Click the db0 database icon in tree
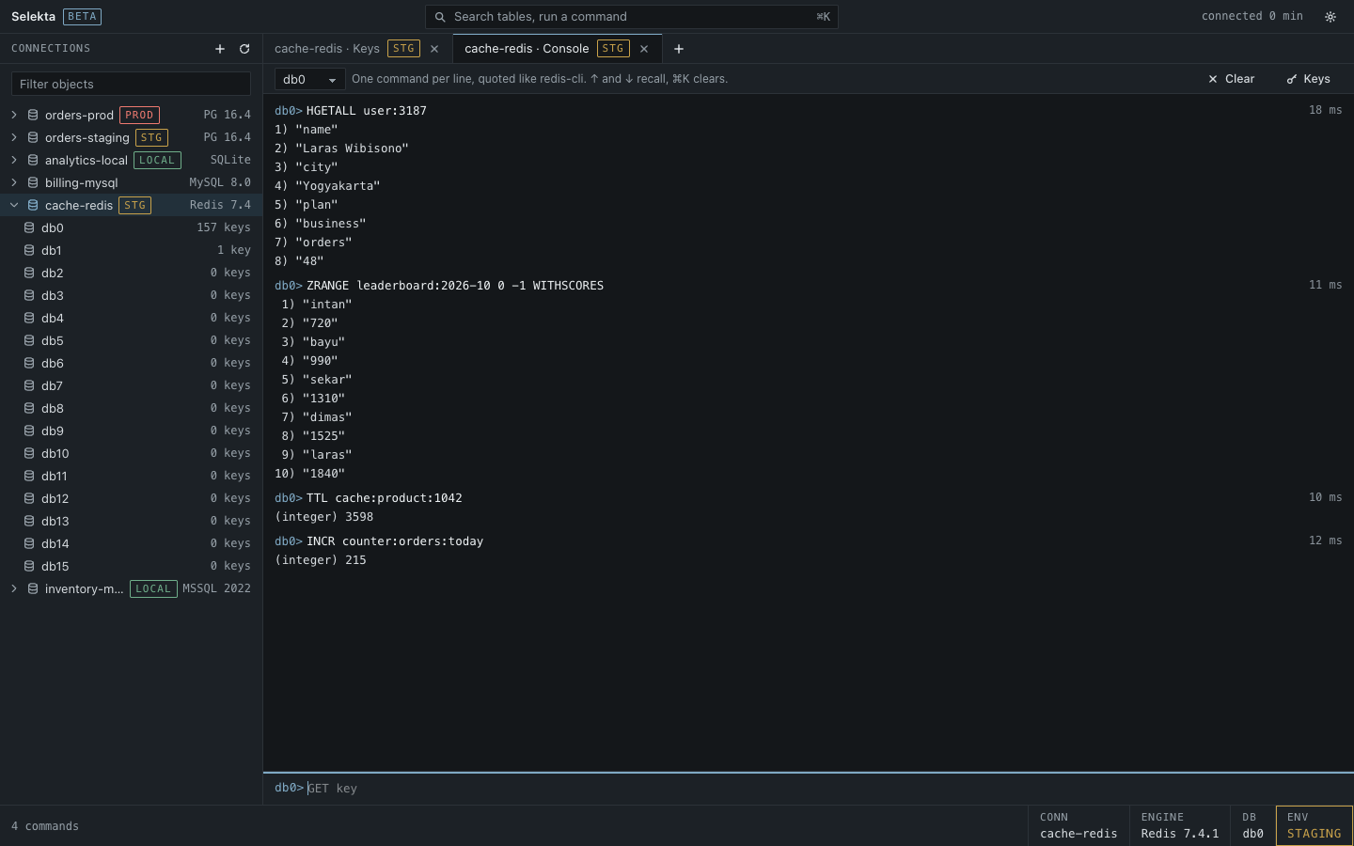Image resolution: width=1354 pixels, height=846 pixels. coord(29,227)
